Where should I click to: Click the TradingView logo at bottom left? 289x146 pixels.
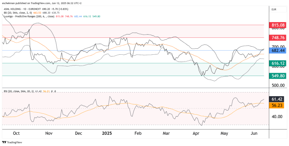click(12, 142)
